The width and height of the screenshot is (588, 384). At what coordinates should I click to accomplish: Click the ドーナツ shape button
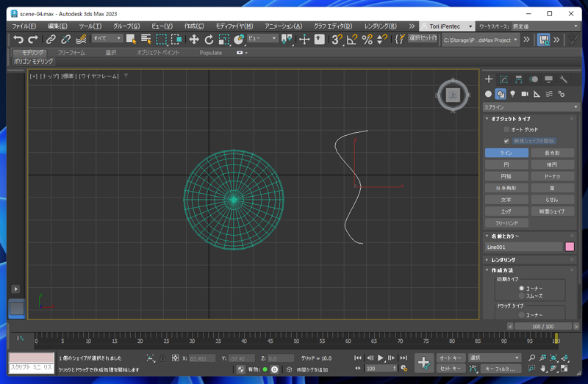pyautogui.click(x=553, y=176)
